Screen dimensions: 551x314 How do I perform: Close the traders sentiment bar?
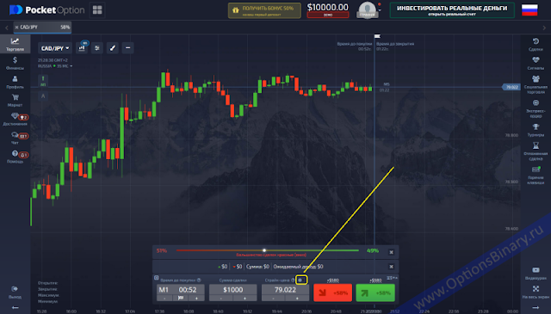pos(391,252)
